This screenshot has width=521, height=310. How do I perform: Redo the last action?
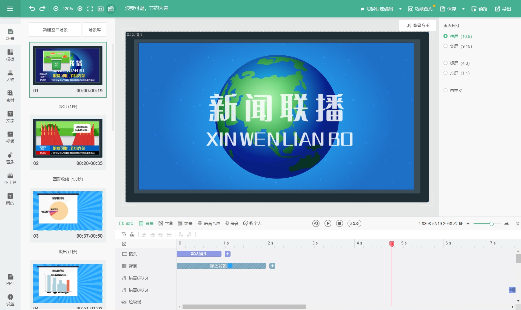[42, 8]
